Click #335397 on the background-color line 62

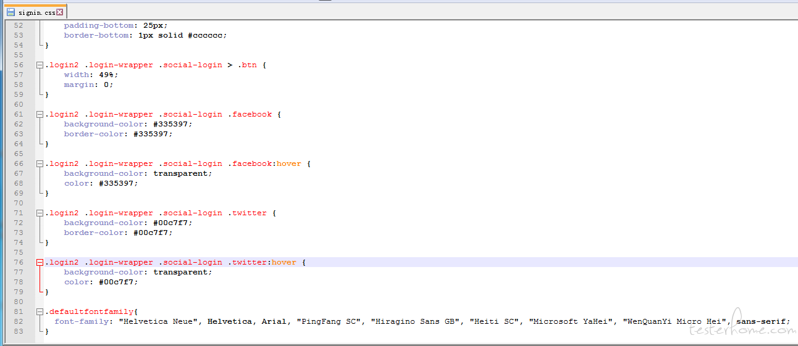[170, 124]
